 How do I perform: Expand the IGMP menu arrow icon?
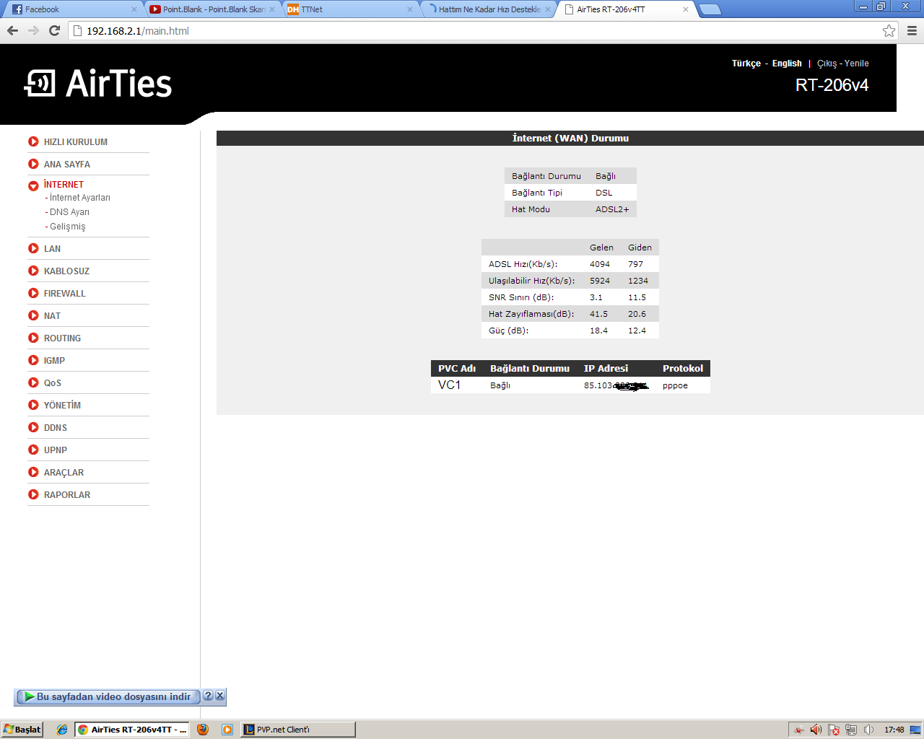[33, 360]
